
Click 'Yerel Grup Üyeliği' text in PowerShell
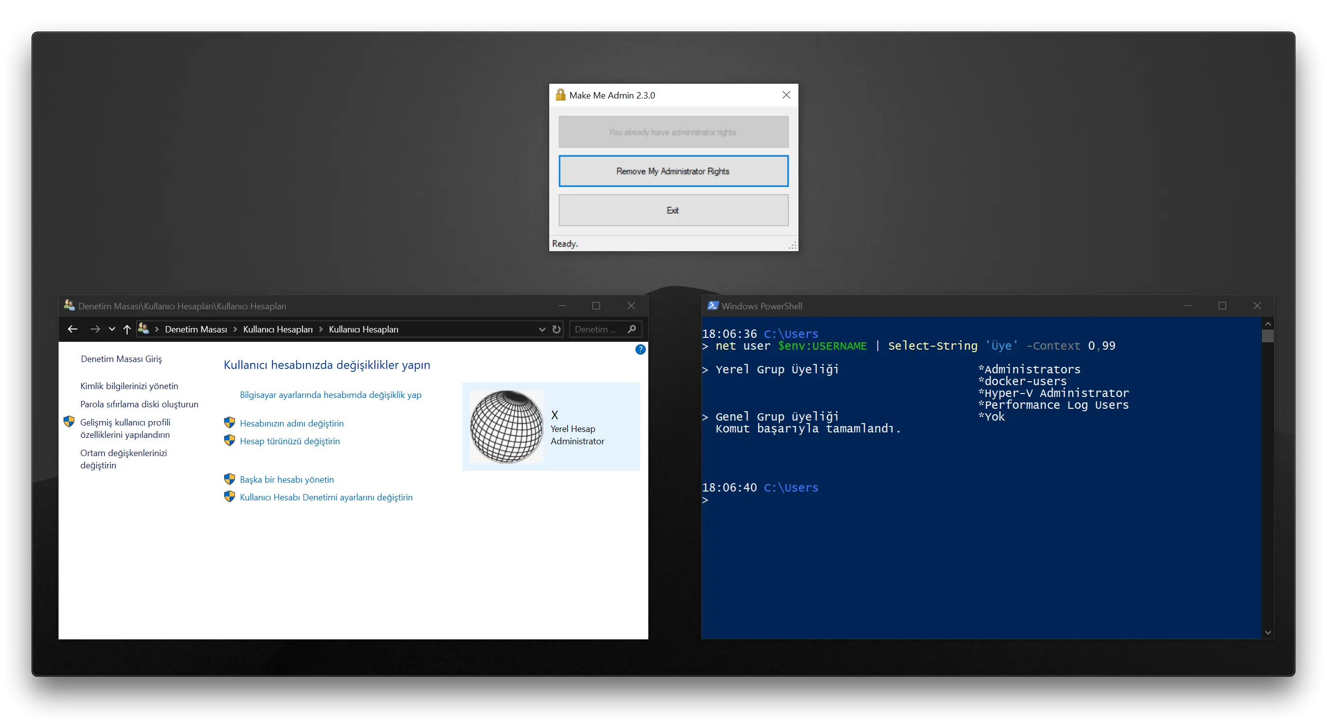(777, 369)
